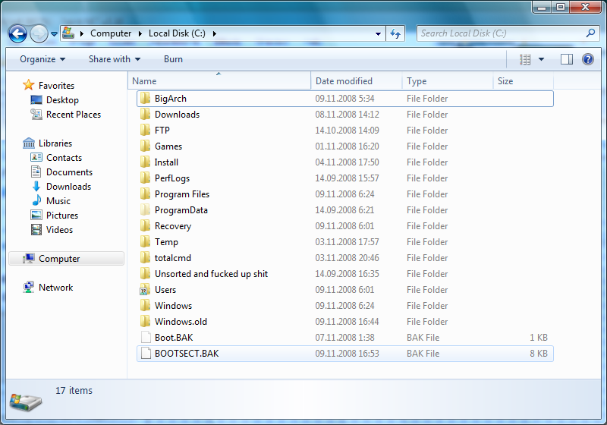Select Libraries in the navigation pane
Screen dimensions: 607x425
tap(55, 143)
